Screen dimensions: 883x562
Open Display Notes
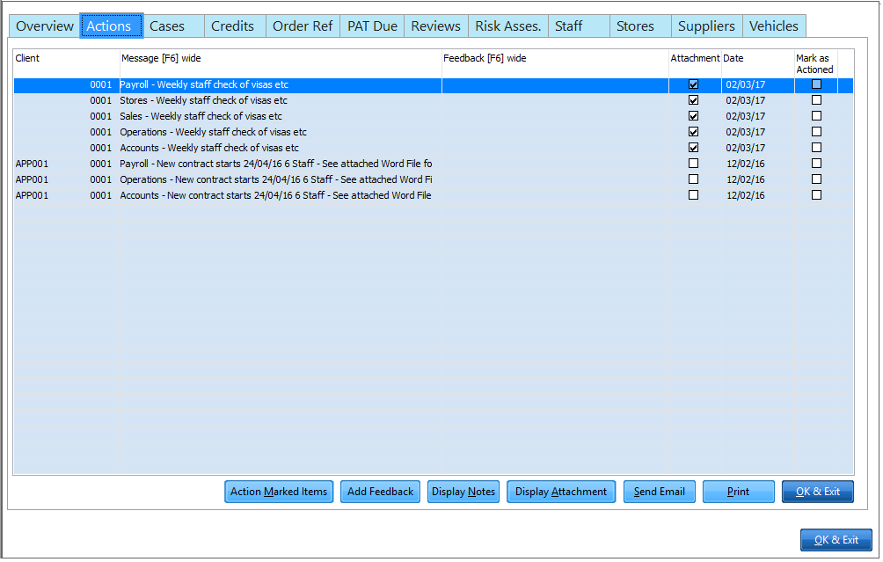tap(463, 493)
